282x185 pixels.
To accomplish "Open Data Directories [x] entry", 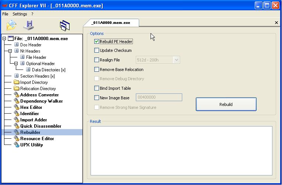I will [x=49, y=70].
